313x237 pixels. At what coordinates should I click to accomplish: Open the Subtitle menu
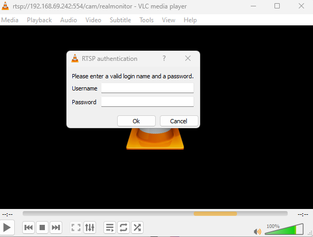[x=120, y=20]
